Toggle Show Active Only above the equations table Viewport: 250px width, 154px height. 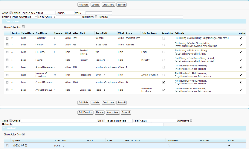(23, 134)
